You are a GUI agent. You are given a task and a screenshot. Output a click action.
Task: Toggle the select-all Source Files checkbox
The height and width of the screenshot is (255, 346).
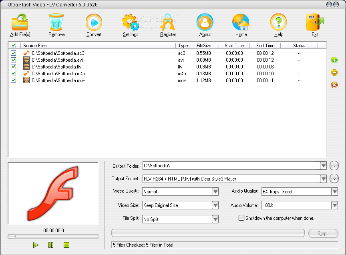[14, 46]
